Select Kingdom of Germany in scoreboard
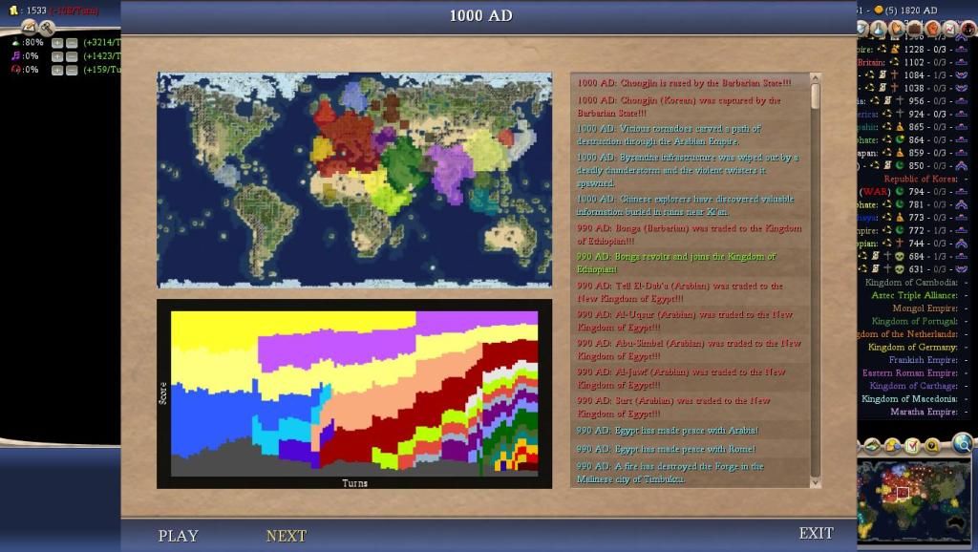Screen dimensions: 978x552 click(913, 347)
